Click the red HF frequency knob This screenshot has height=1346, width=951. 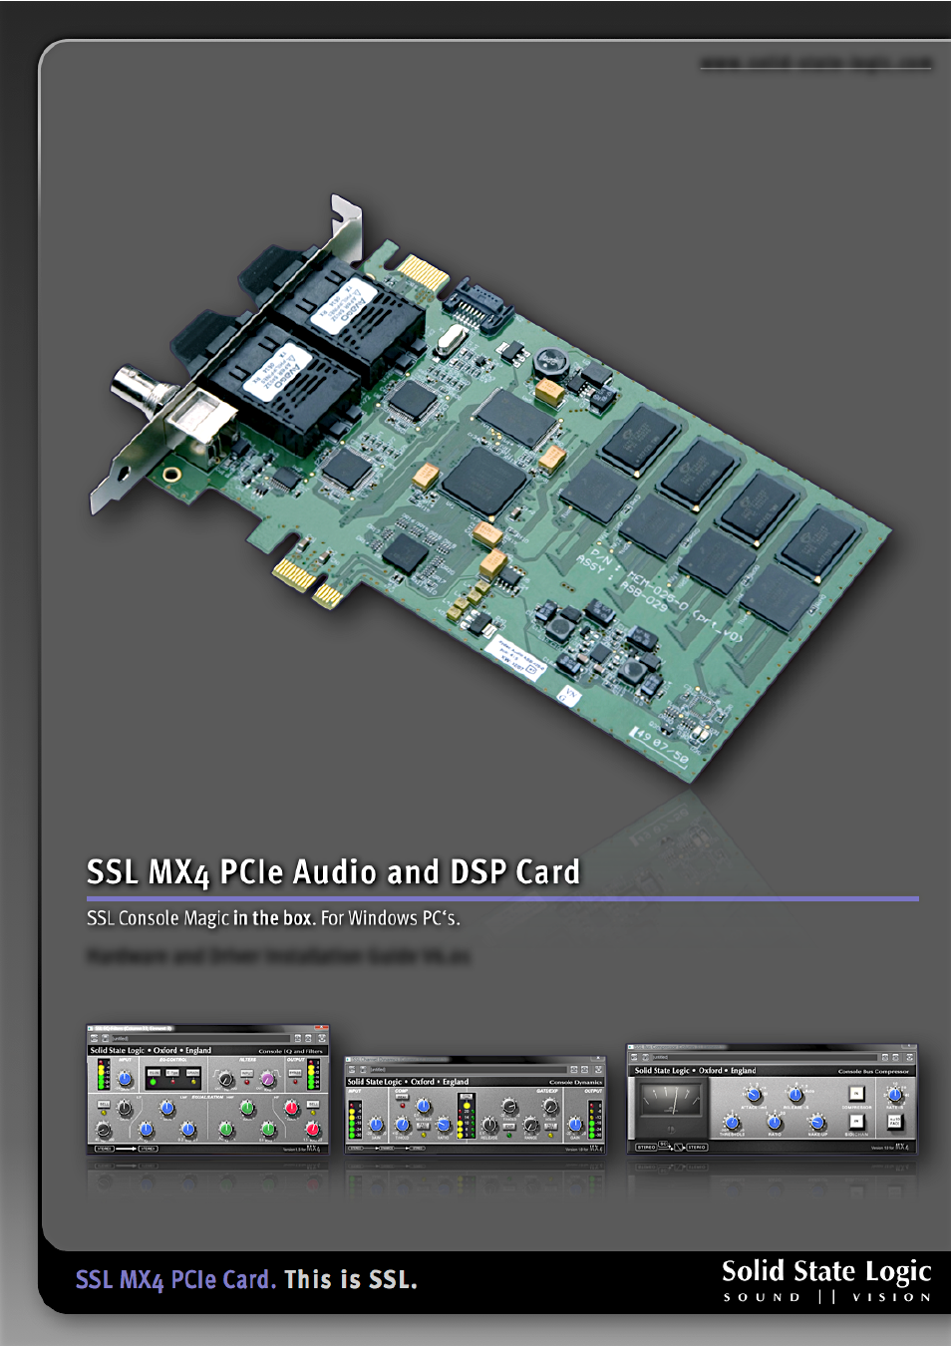(x=312, y=1129)
